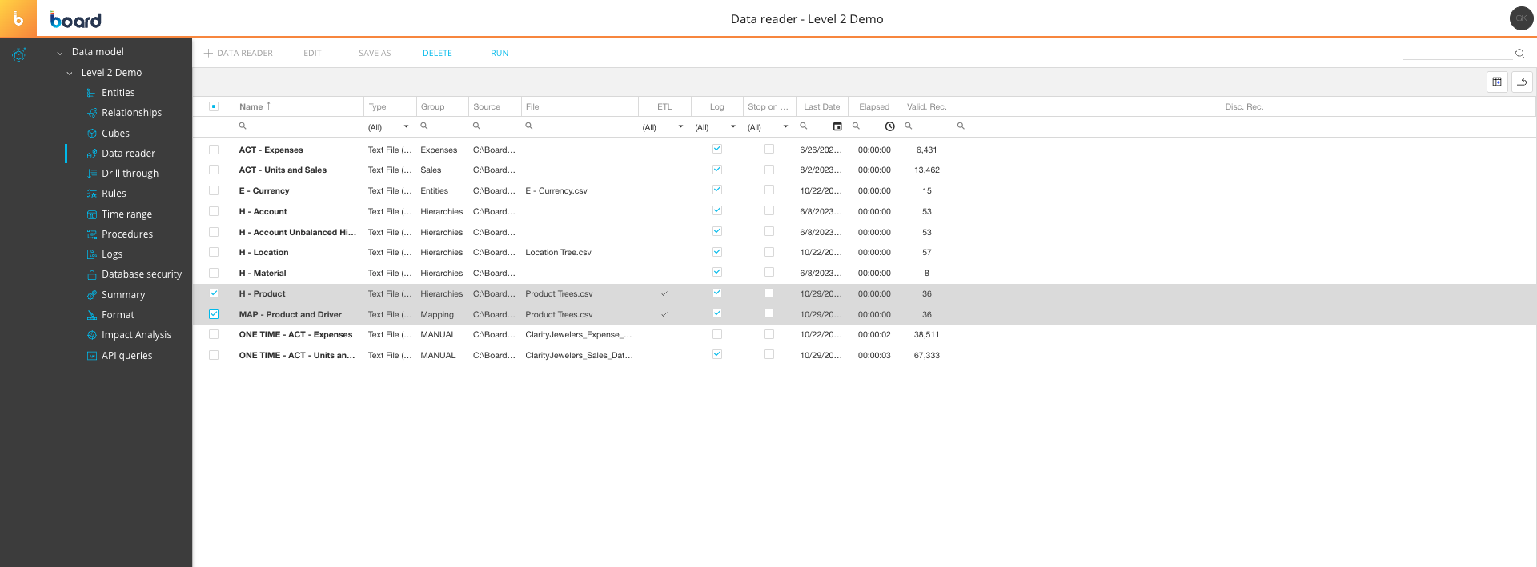Select the ACT - Expenses row checkbox
Screen dimensions: 1537x567
point(214,150)
